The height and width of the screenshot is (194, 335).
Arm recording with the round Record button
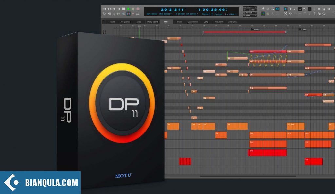click(138, 9)
